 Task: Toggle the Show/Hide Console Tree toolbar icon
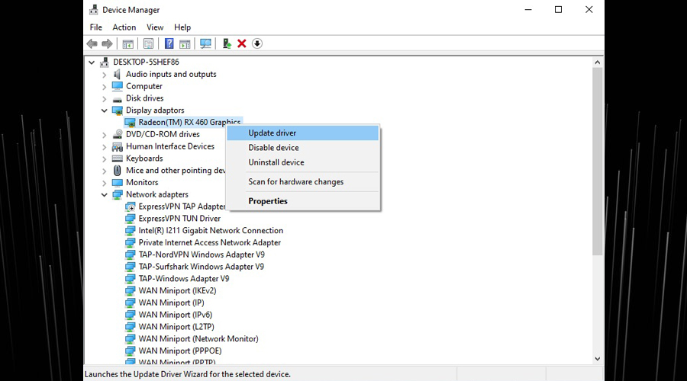coord(128,43)
